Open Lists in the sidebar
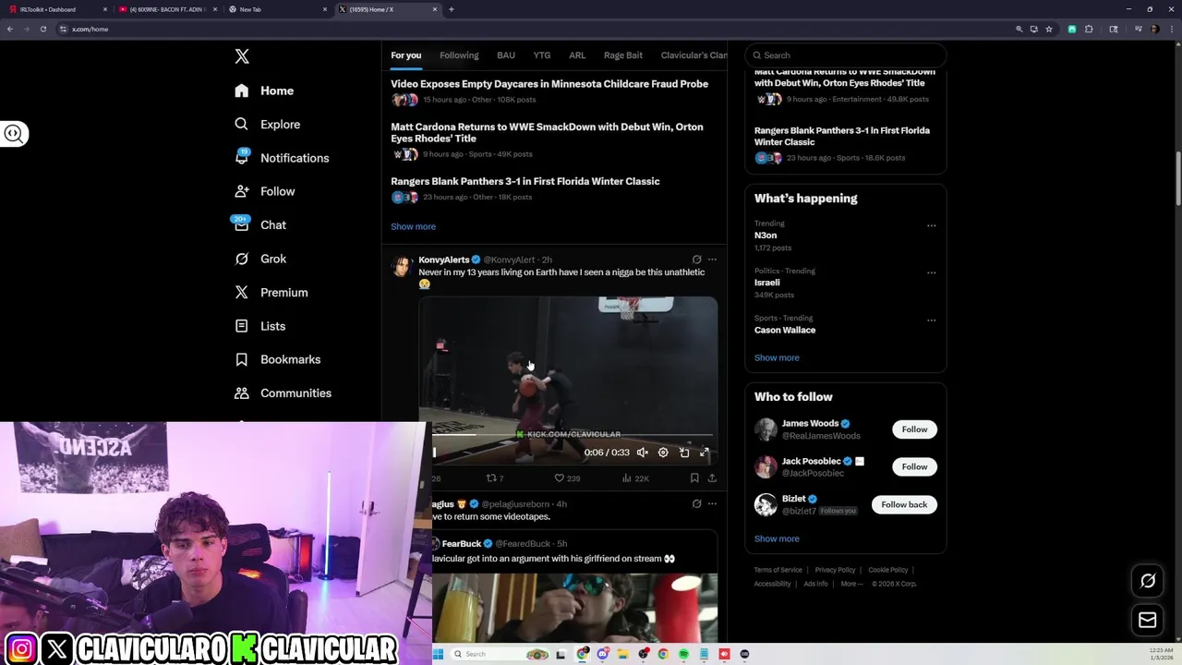 coord(259,326)
